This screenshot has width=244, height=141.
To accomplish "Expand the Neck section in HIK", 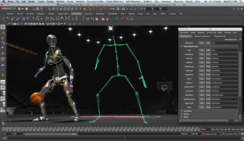I will pyautogui.click(x=182, y=117).
